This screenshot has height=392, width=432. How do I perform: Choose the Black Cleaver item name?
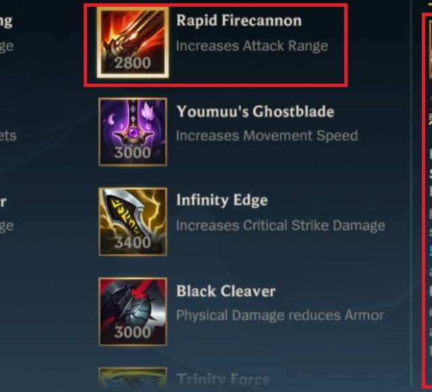point(225,291)
